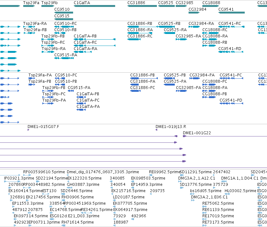Select EST RE09962.5prime
This screenshot has height=227, width=267.
(x=164, y=172)
